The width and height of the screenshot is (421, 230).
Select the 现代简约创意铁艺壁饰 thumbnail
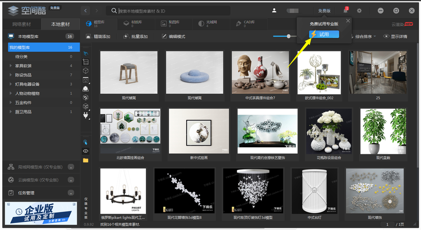coord(268,131)
